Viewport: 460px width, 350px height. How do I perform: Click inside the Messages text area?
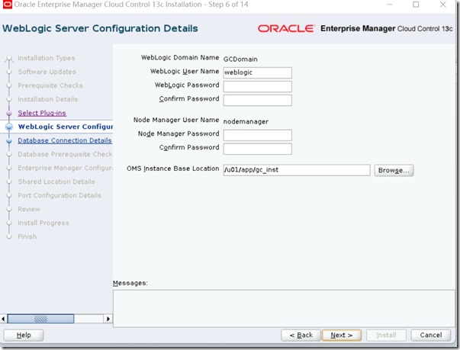click(x=284, y=308)
